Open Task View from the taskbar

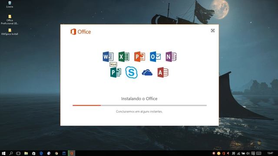point(18,153)
